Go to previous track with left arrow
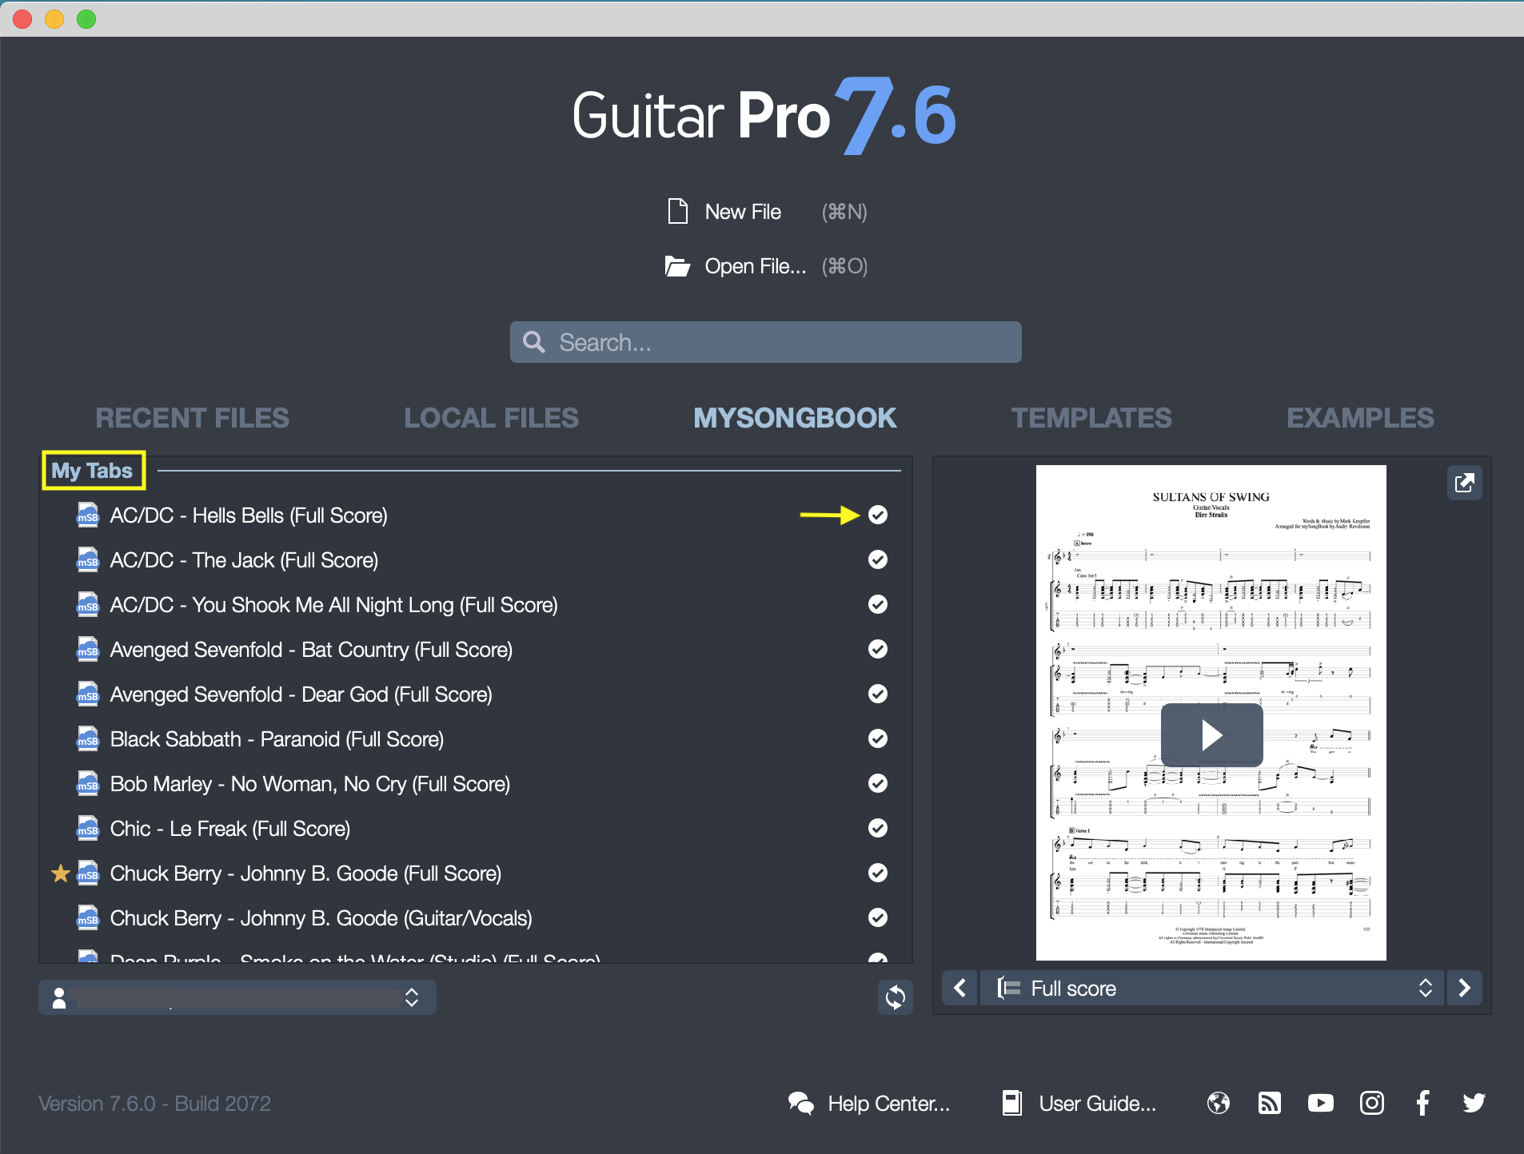The width and height of the screenshot is (1524, 1154). pyautogui.click(x=960, y=989)
